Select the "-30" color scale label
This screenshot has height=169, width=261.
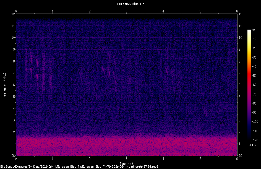pyautogui.click(x=254, y=58)
